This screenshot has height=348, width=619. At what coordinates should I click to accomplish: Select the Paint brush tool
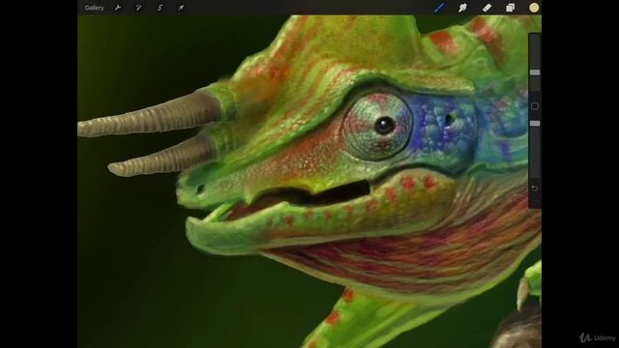pos(439,8)
